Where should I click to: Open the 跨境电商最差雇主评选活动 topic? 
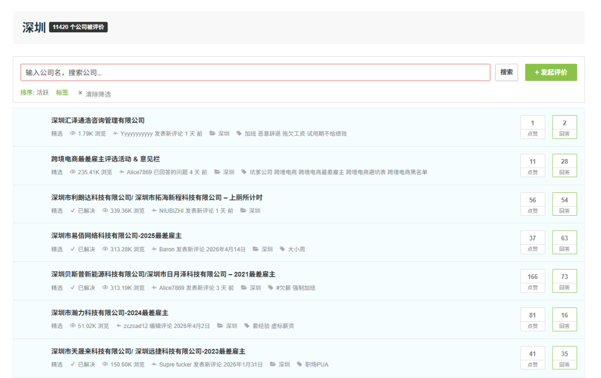click(107, 159)
